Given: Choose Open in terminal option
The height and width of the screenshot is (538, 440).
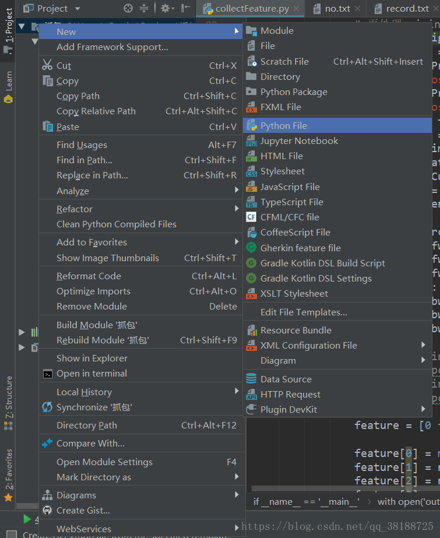Looking at the screenshot, I should (x=140, y=374).
